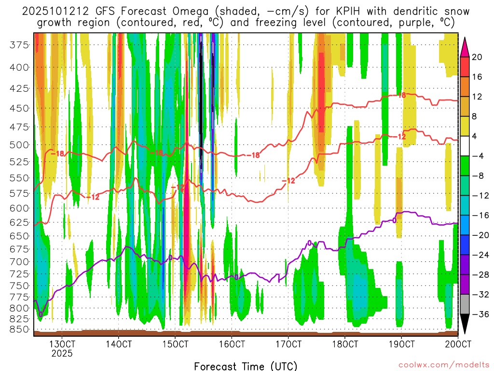Select the 400 pressure level label
The height and width of the screenshot is (371, 494).
point(19,67)
